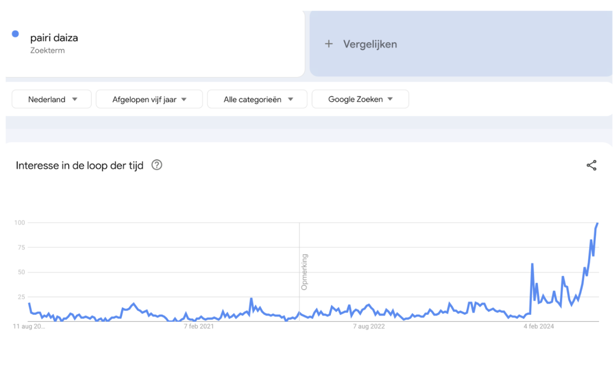Image resolution: width=613 pixels, height=366 pixels.
Task: Click the Zoekterm label under pairi daiza
Action: (48, 50)
